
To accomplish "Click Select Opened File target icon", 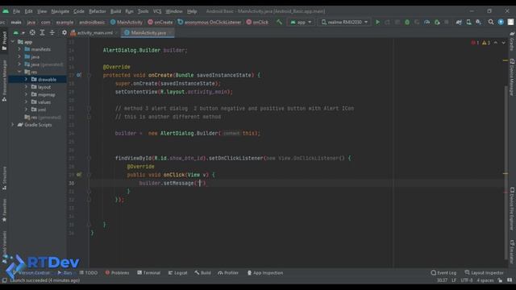I will (32, 32).
